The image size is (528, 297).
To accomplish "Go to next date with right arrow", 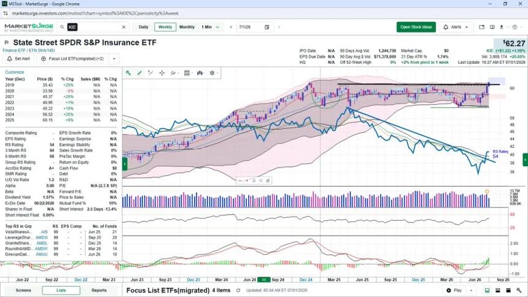I will click(x=279, y=27).
